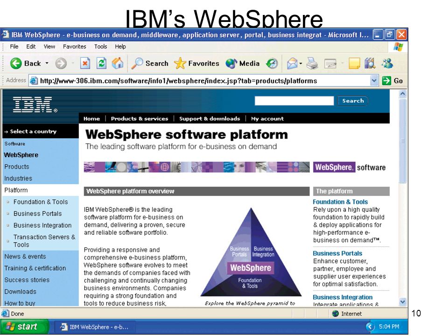Click the Stop loading icon
The width and height of the screenshot is (448, 336).
point(85,63)
